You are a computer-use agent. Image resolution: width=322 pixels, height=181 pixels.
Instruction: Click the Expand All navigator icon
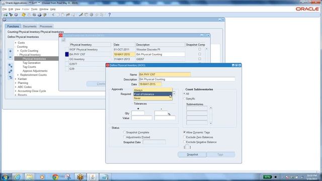click(x=10, y=71)
